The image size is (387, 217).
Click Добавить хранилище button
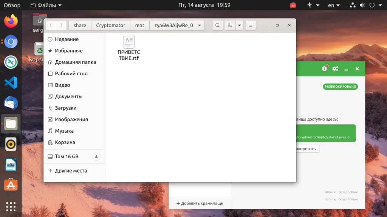point(200,203)
